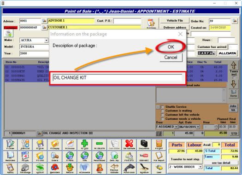The image size is (242, 175).
Task: Click Cancel in the package dialog
Action: pos(171,58)
